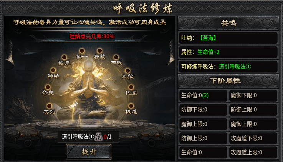Click the 攻魔道下限:0 attribute cell

click(x=253, y=138)
